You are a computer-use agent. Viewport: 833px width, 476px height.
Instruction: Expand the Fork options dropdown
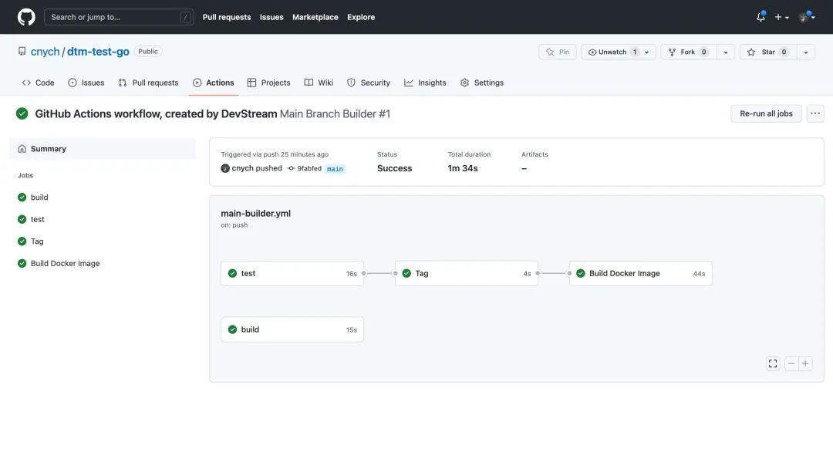(x=726, y=52)
